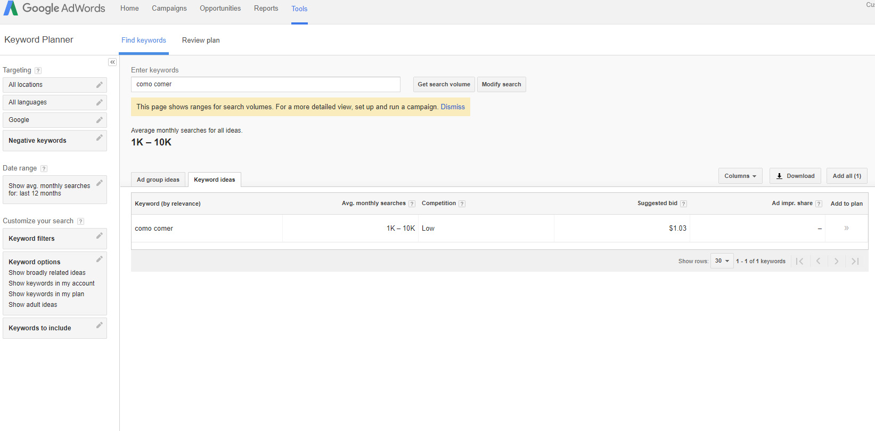Sort by Competition column header
Viewport: 875px width, 431px height.
point(439,204)
